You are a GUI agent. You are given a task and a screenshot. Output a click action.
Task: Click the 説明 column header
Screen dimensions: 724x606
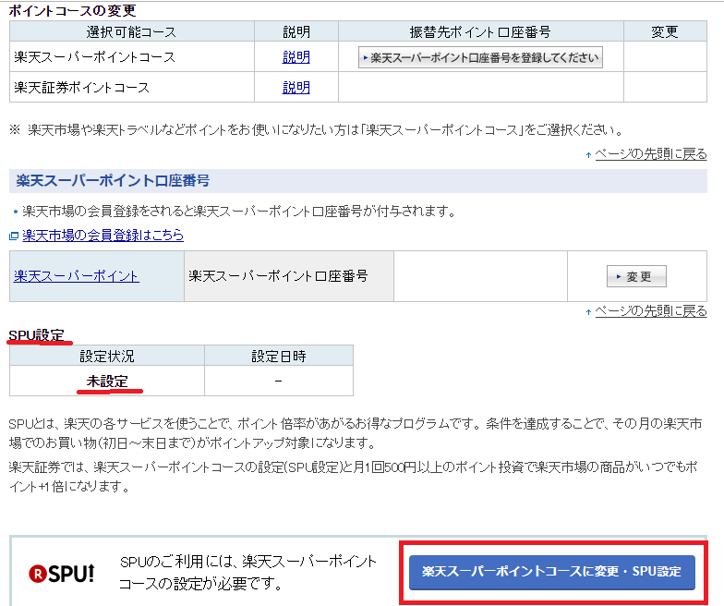click(296, 31)
